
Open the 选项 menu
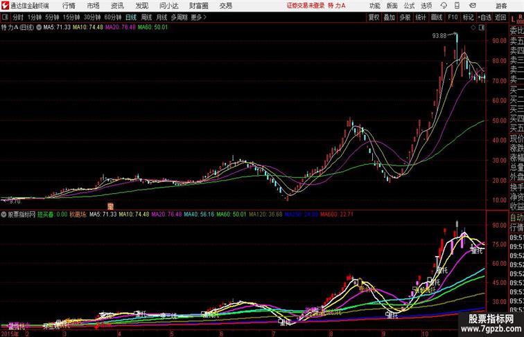(x=426, y=6)
